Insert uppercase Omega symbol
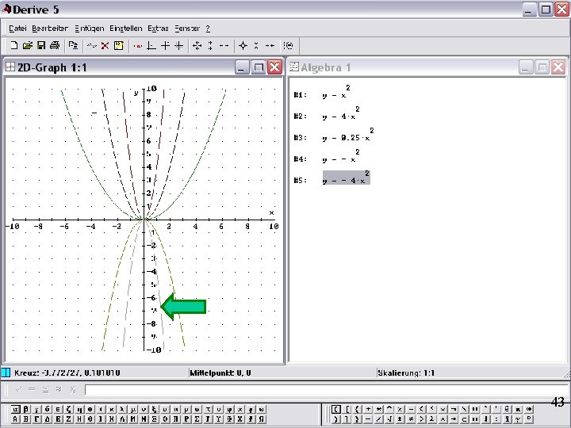 click(x=262, y=419)
